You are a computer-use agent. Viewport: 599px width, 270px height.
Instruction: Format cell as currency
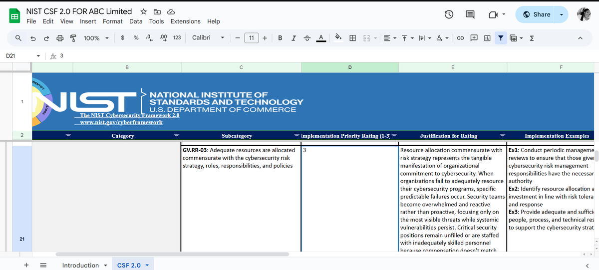click(123, 38)
